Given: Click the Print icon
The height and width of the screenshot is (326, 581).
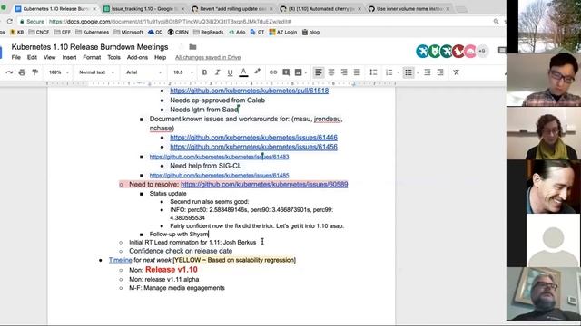Looking at the screenshot, I should click(x=22, y=72).
